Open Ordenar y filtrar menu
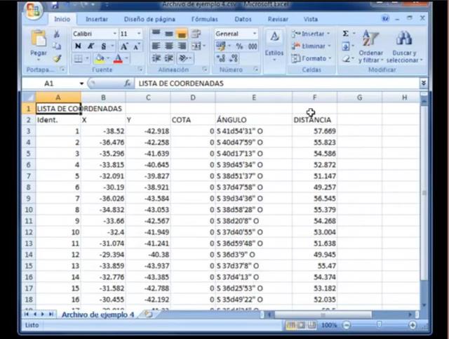This screenshot has height=339, width=449. pos(371,46)
